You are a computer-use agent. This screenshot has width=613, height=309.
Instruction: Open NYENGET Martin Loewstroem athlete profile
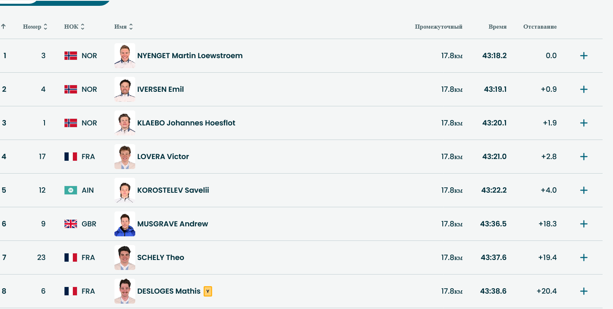190,56
